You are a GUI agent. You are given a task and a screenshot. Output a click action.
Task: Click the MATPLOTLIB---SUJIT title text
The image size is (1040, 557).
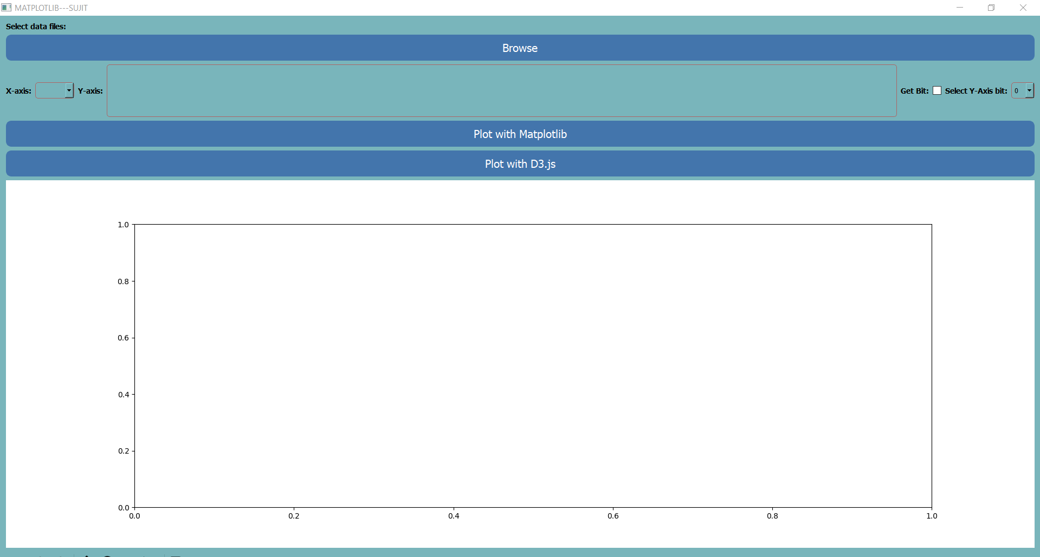51,8
